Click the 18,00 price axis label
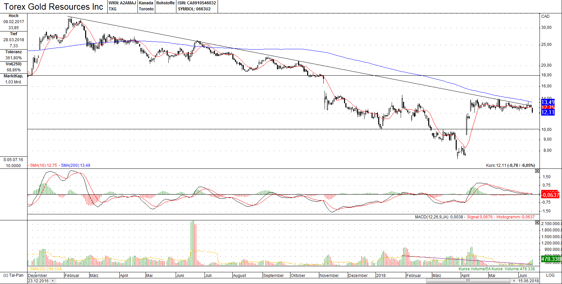This screenshot has width=562, height=284. pyautogui.click(x=547, y=75)
